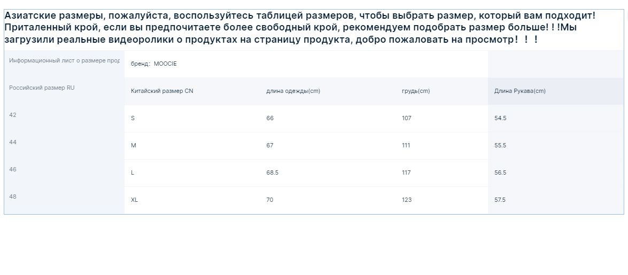
Task: Click the garment length 68.5 value
Action: click(273, 173)
